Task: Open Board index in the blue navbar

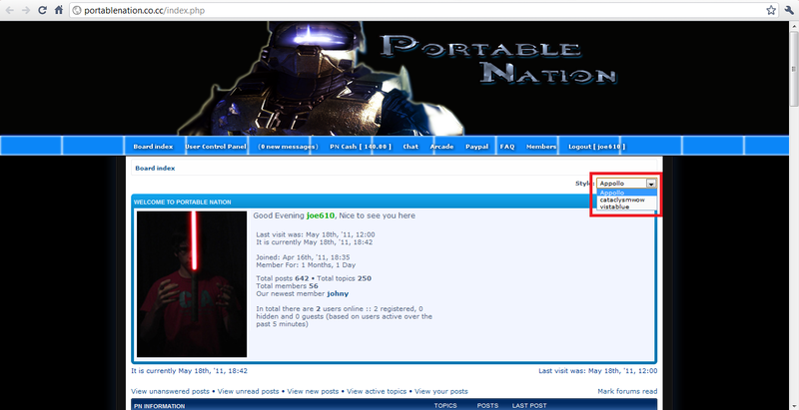Action: pyautogui.click(x=153, y=147)
